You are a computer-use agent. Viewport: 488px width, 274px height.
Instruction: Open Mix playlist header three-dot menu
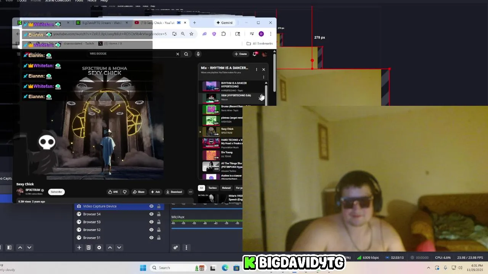(257, 70)
